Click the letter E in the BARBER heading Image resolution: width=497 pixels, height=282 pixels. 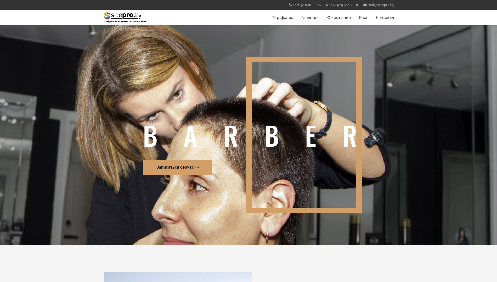pyautogui.click(x=311, y=137)
